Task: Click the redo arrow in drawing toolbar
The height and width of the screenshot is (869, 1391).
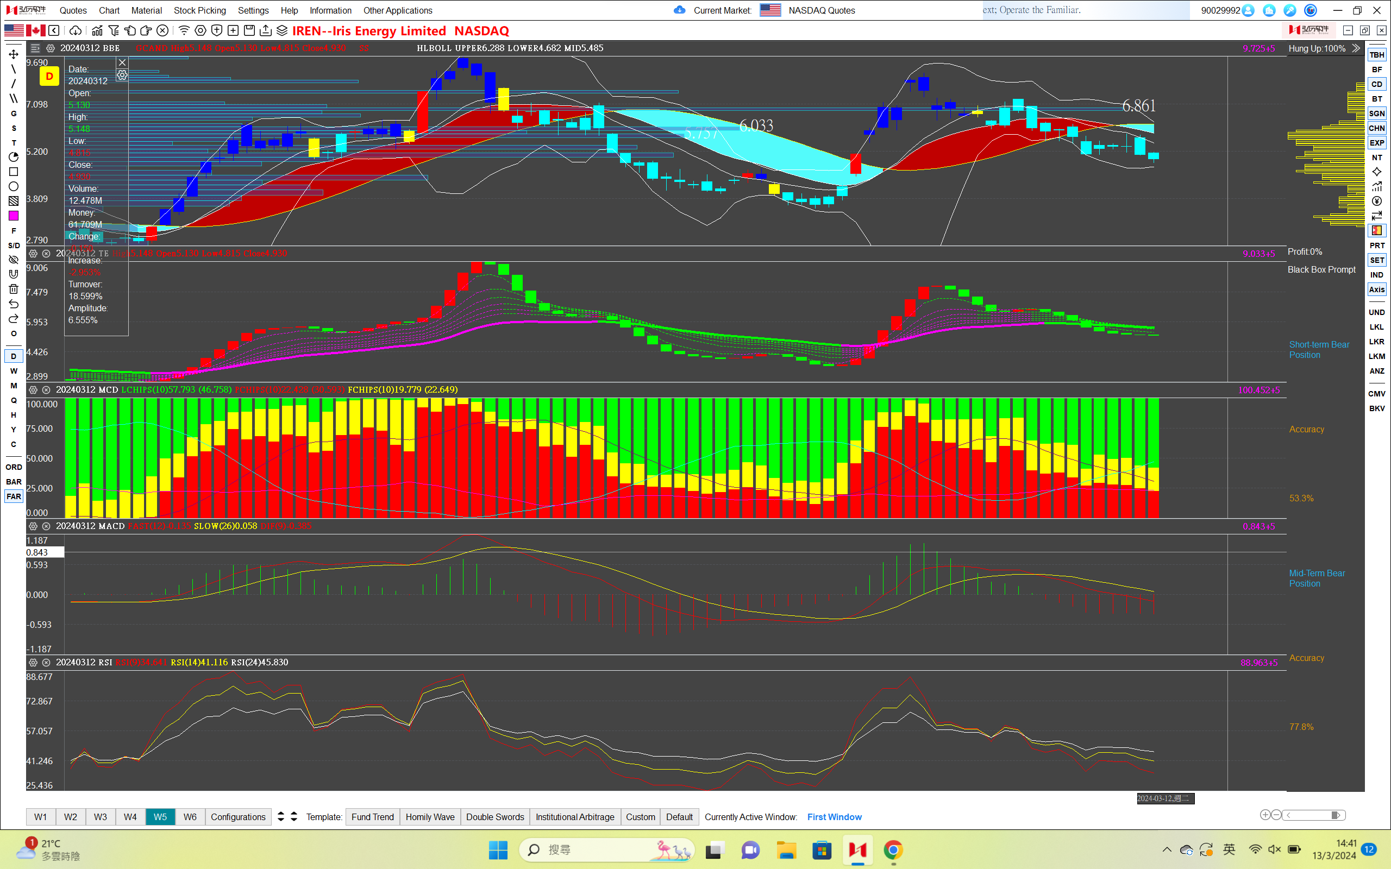Action: coord(14,318)
